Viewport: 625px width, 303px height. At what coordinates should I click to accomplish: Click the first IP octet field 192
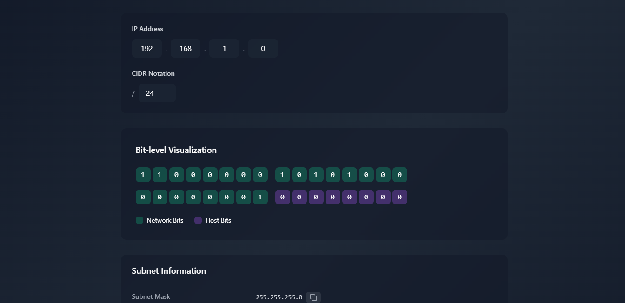click(x=147, y=48)
